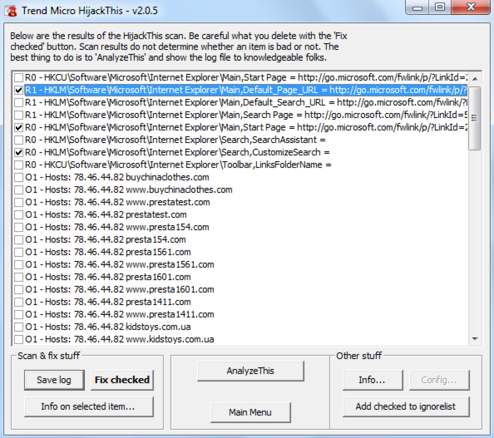The image size is (494, 438).
Task: Select the SearchAssistant row text
Action: [176, 140]
